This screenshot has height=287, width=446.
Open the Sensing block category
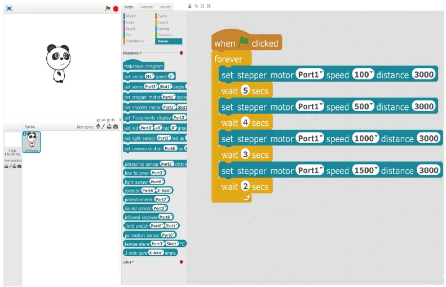pyautogui.click(x=163, y=29)
